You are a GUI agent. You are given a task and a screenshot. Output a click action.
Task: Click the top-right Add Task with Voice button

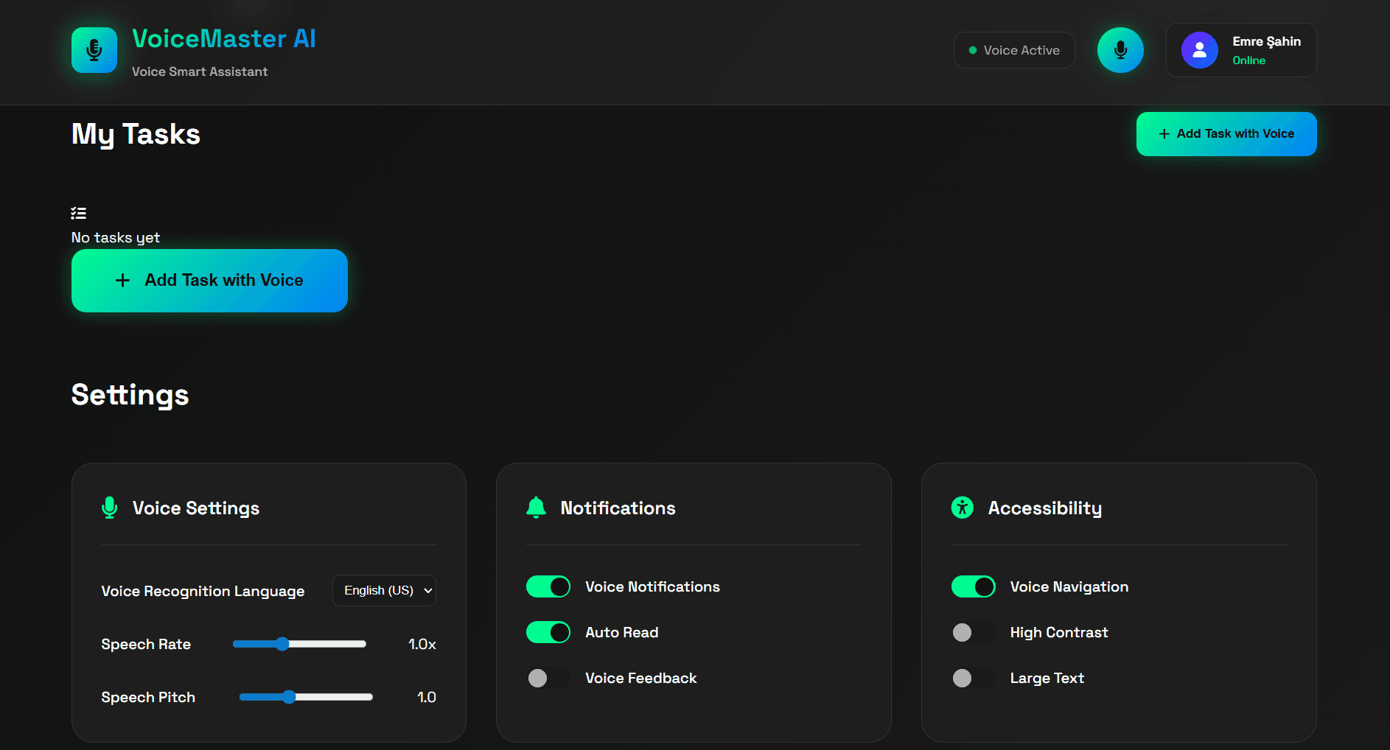pyautogui.click(x=1226, y=133)
